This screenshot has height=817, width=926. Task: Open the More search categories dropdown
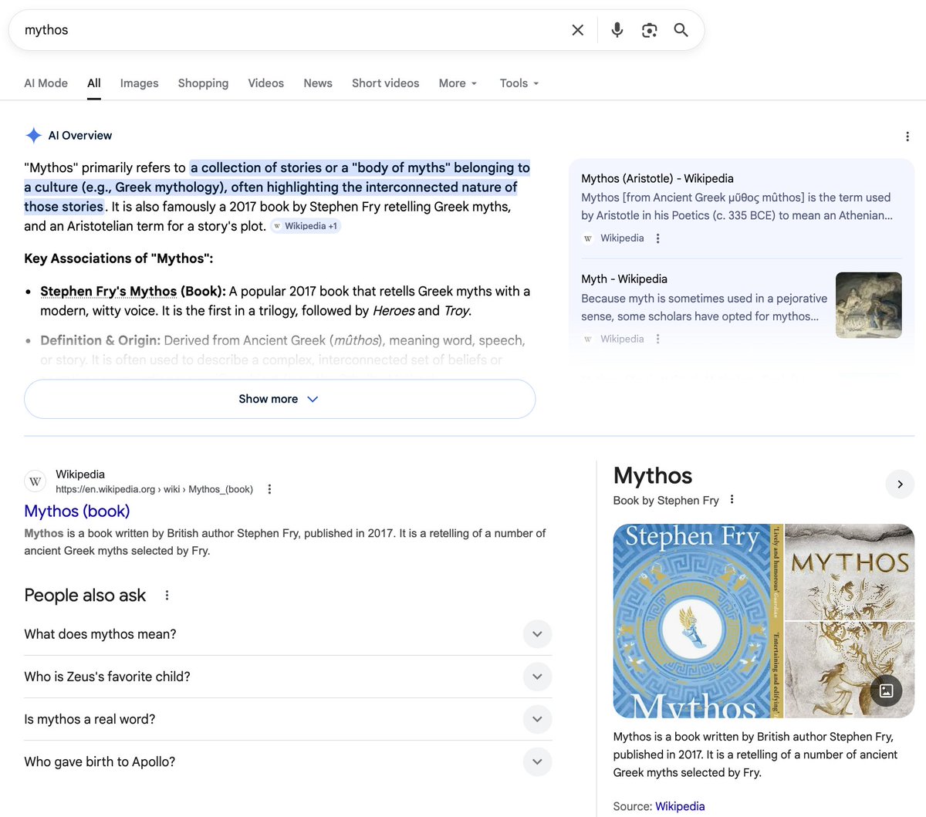click(458, 83)
